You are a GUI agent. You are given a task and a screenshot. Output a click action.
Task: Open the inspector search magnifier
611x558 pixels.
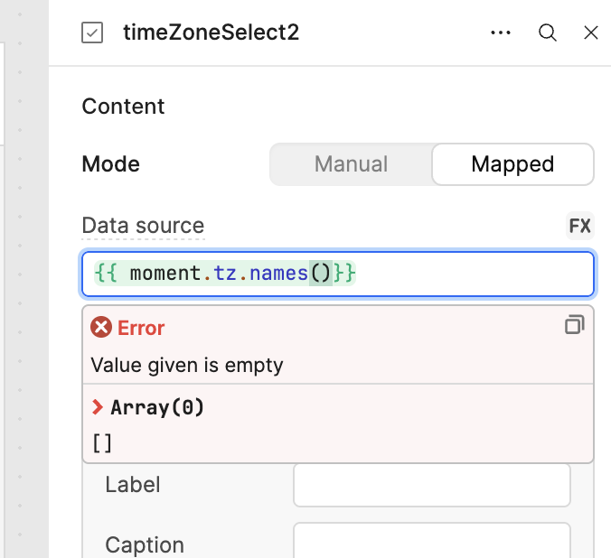[548, 33]
